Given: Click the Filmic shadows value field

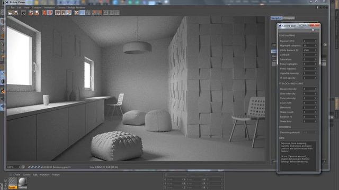Looking at the screenshot, I should tap(310, 69).
